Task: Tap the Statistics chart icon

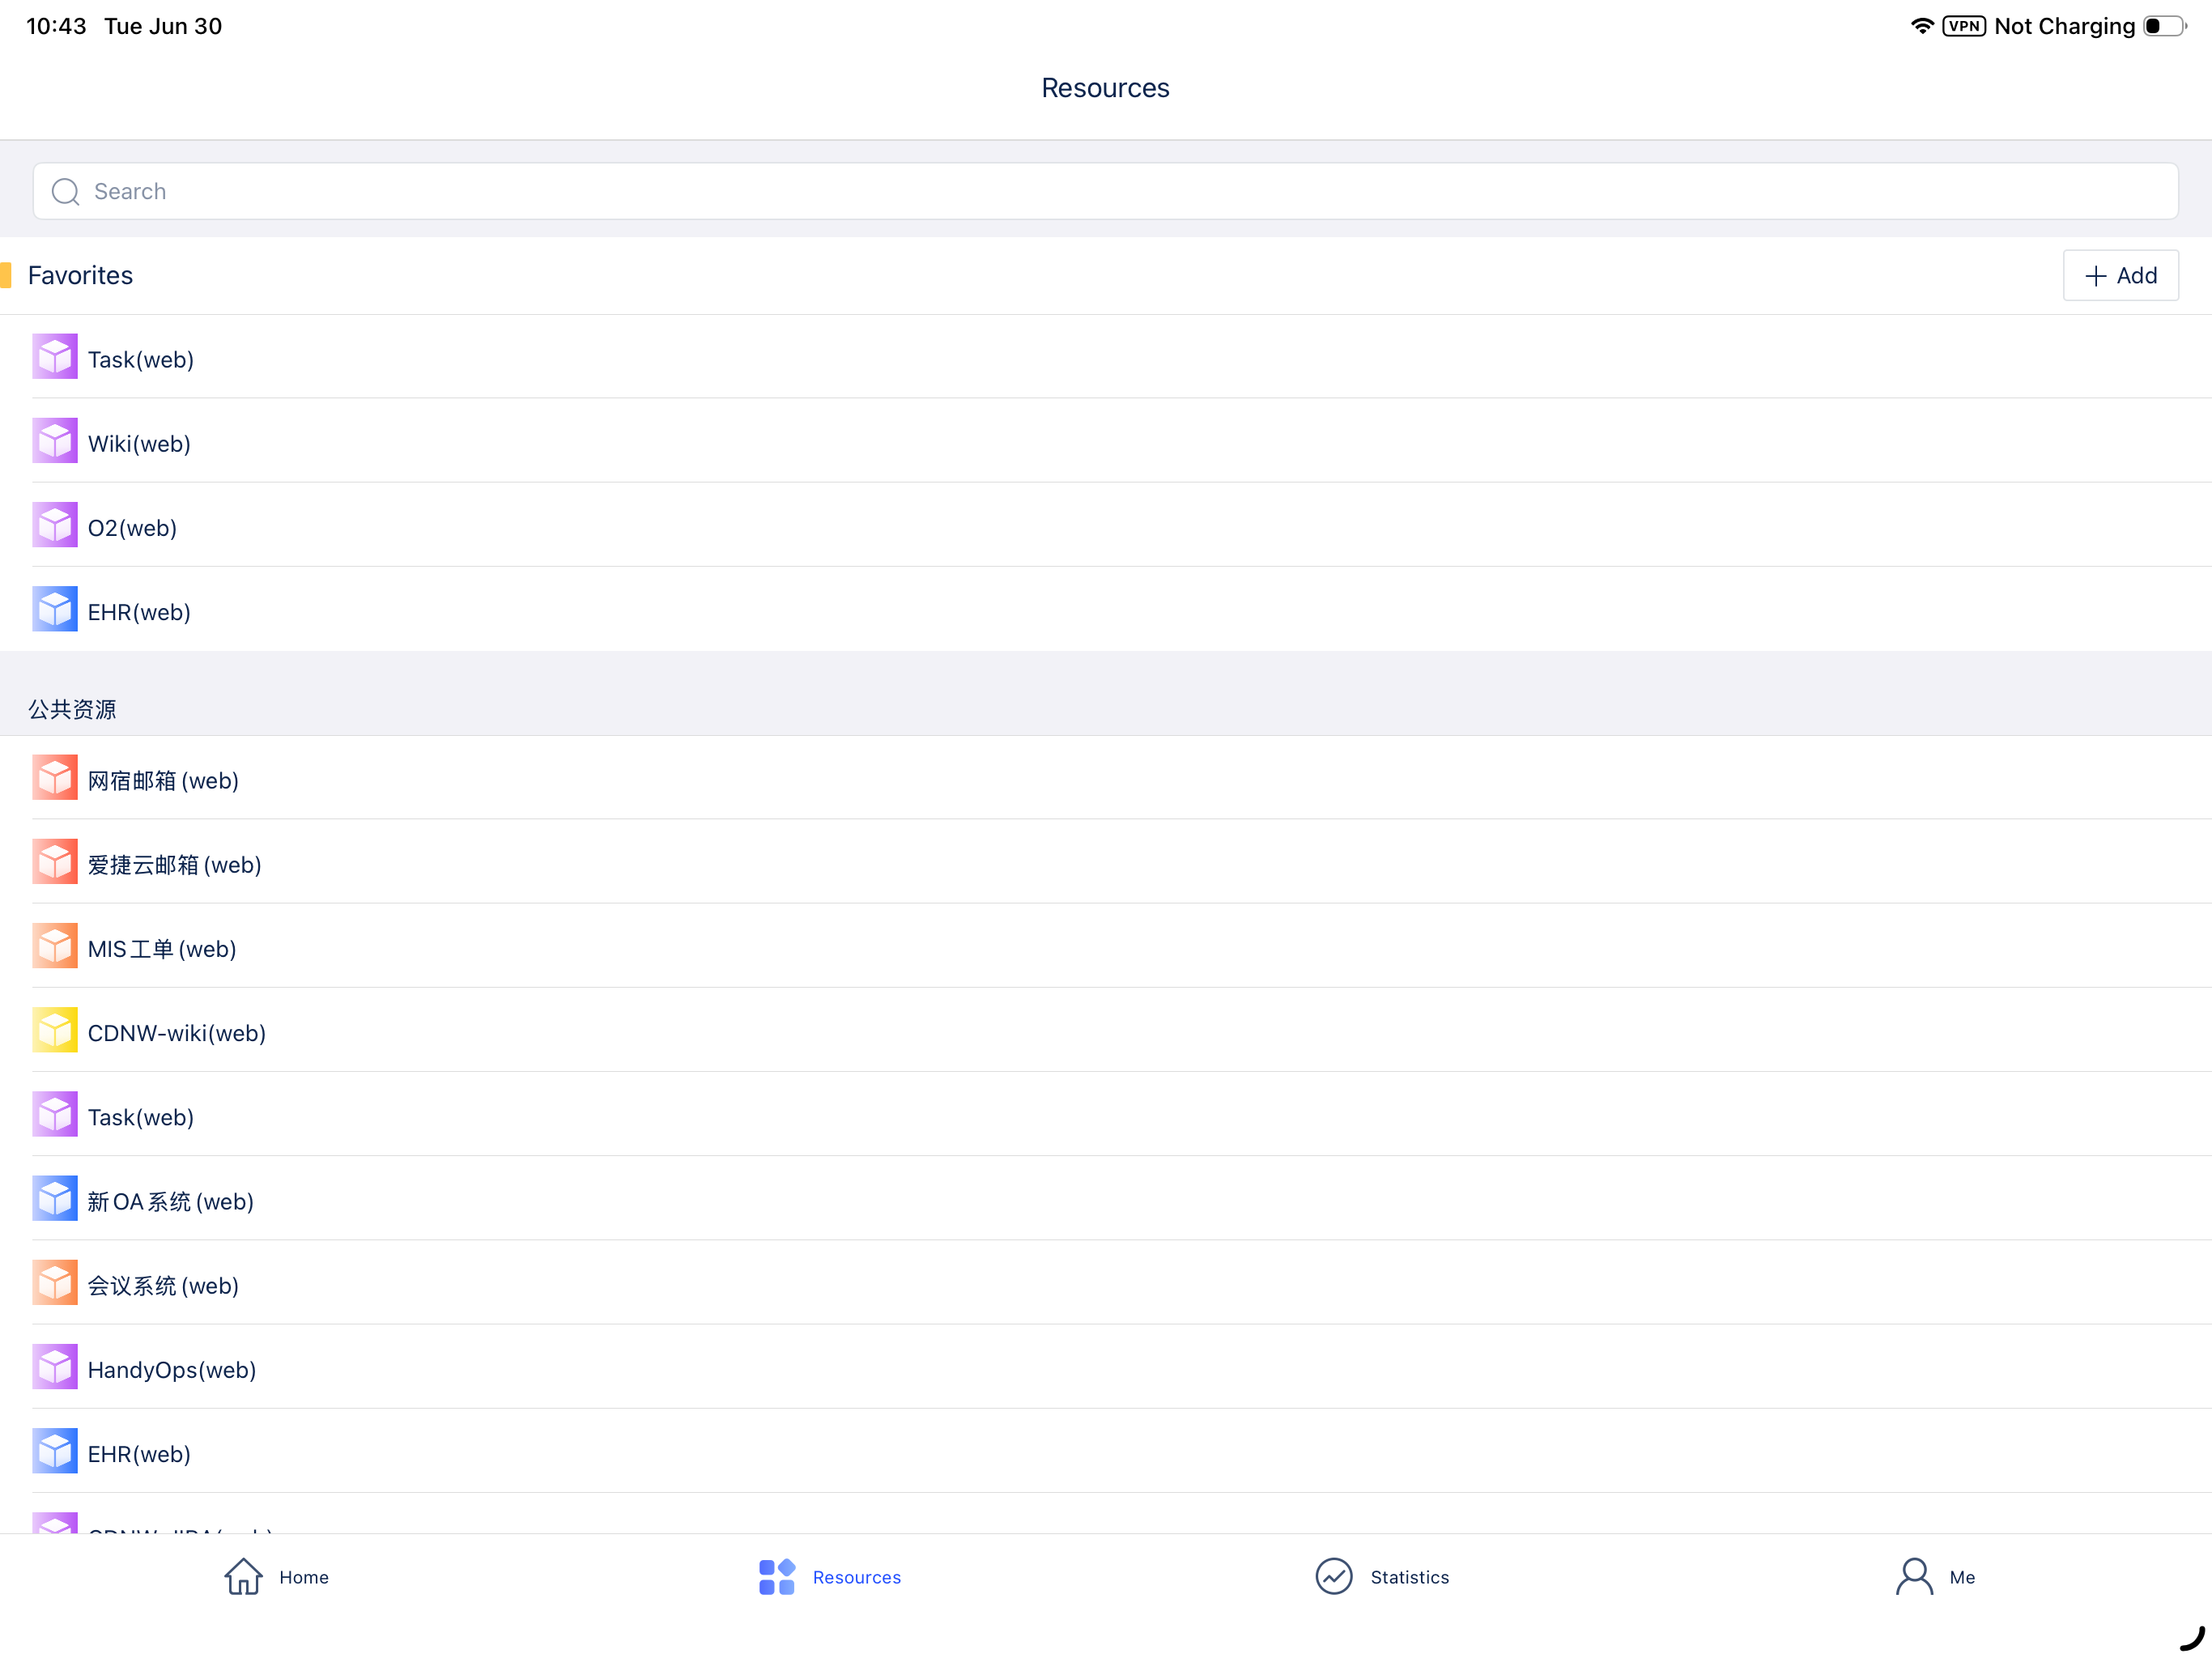Action: (1334, 1577)
